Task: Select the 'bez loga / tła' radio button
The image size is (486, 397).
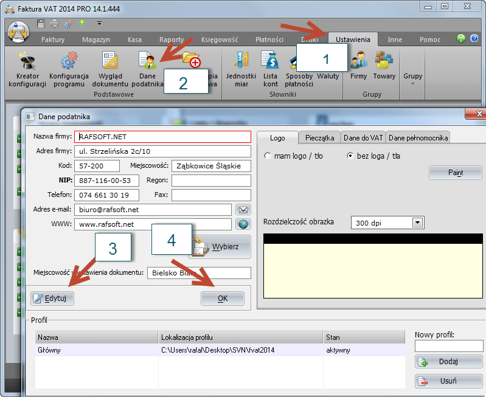Action: pos(350,156)
